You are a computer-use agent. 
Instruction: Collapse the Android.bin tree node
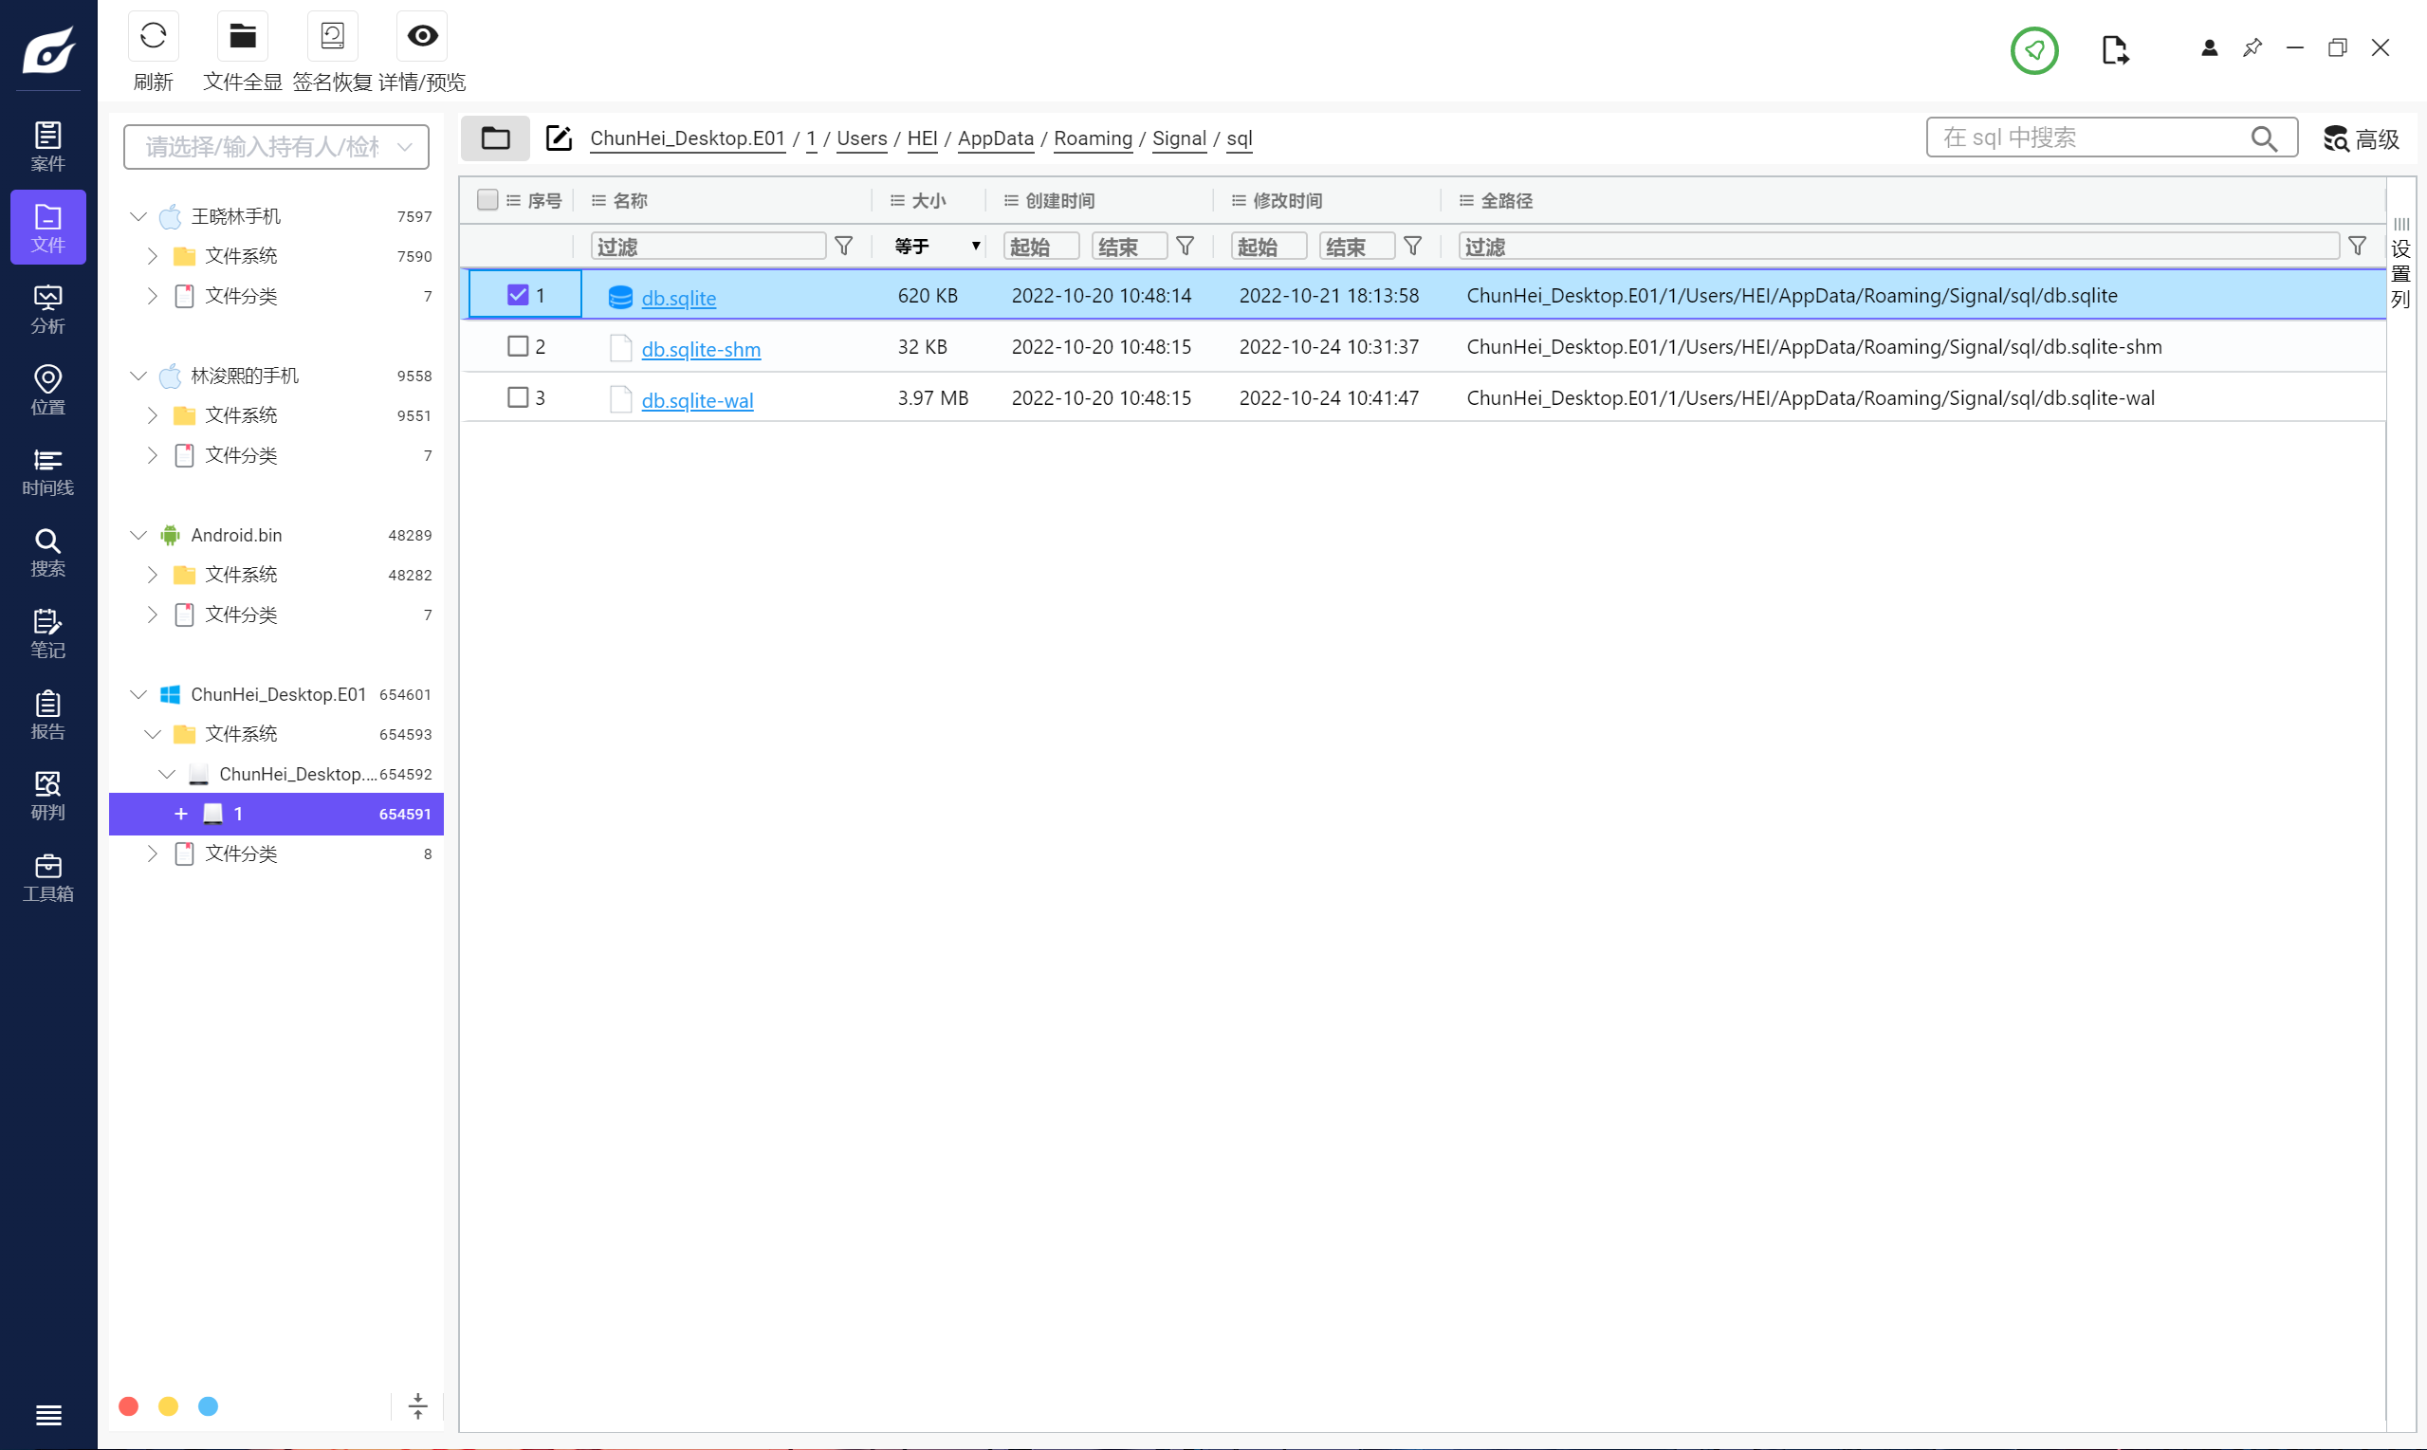click(138, 535)
